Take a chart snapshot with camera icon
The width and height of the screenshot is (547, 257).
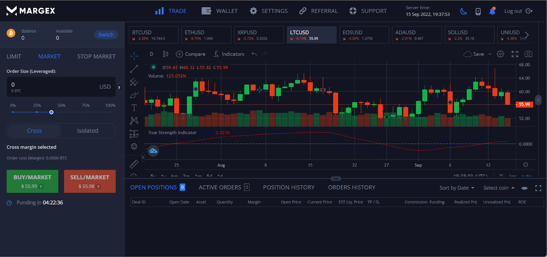point(528,54)
